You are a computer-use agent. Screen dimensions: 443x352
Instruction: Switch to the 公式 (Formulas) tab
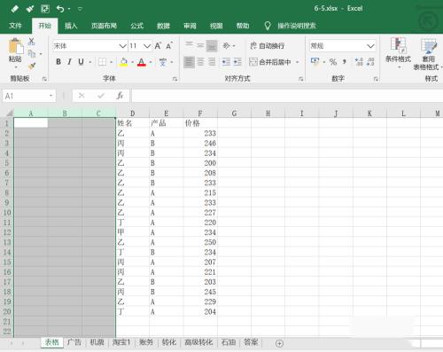click(x=137, y=26)
